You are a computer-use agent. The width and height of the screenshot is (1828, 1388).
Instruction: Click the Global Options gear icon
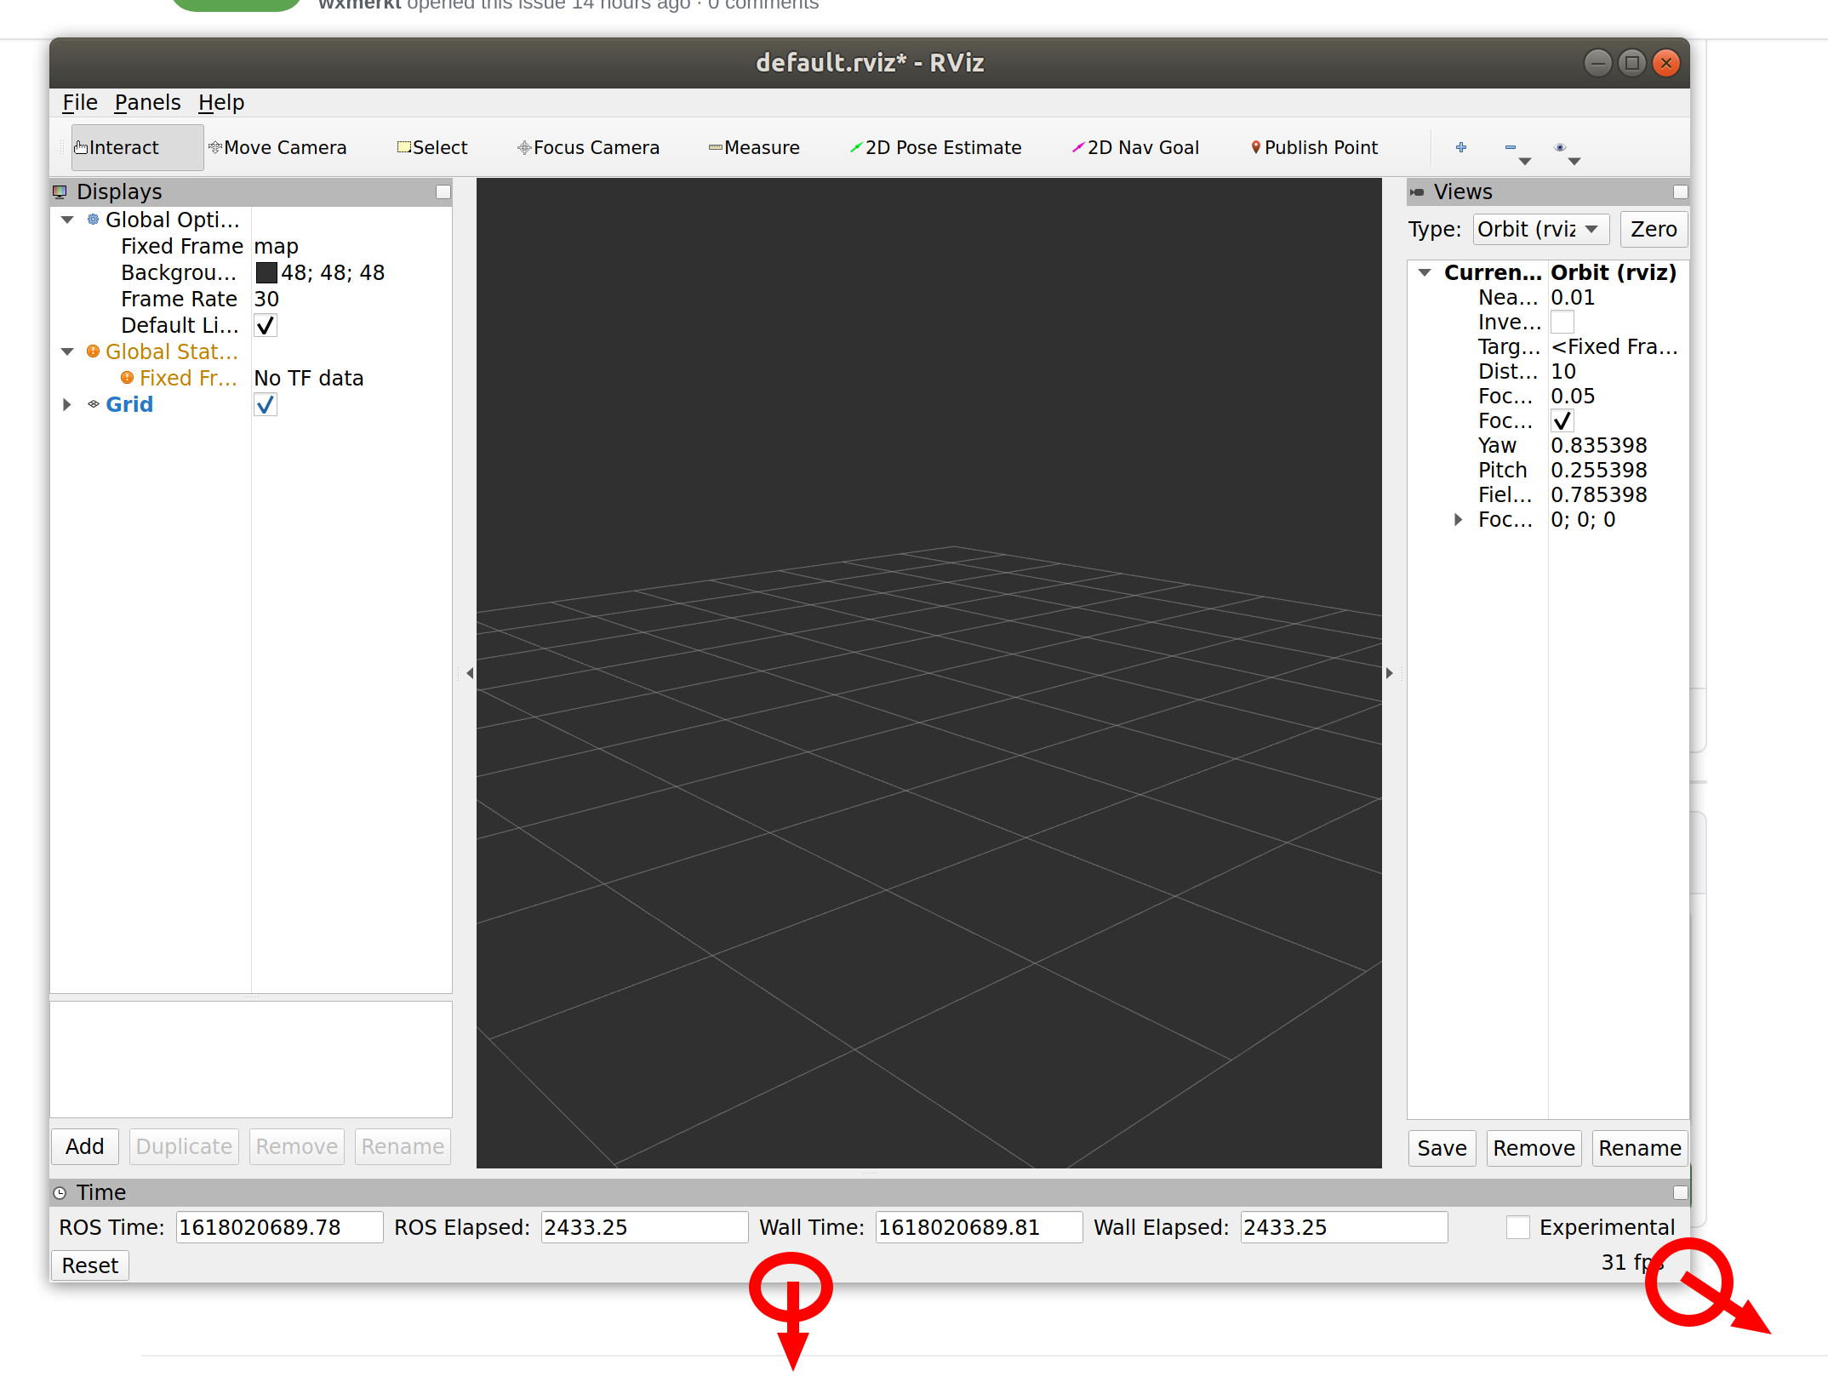pos(94,220)
